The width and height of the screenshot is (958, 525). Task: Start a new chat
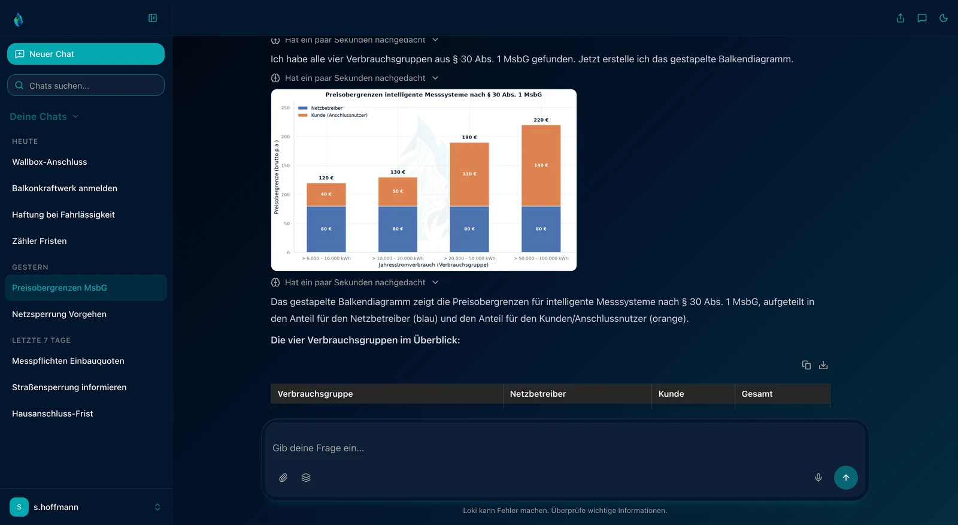pos(86,54)
